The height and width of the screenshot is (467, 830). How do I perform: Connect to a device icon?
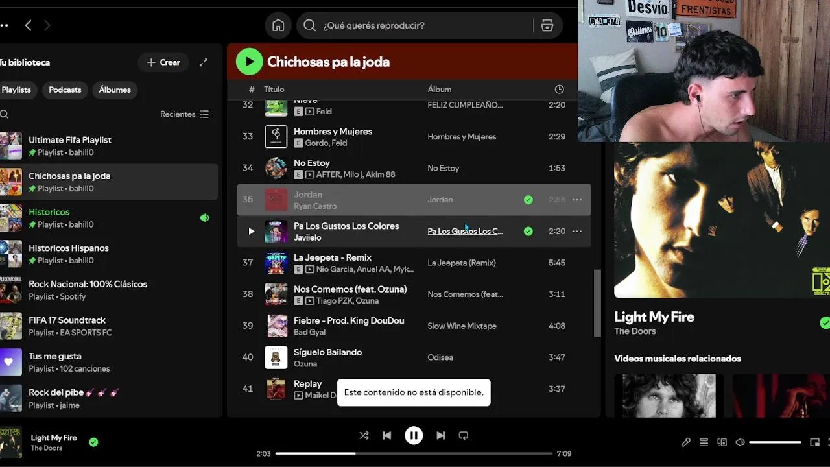point(722,442)
